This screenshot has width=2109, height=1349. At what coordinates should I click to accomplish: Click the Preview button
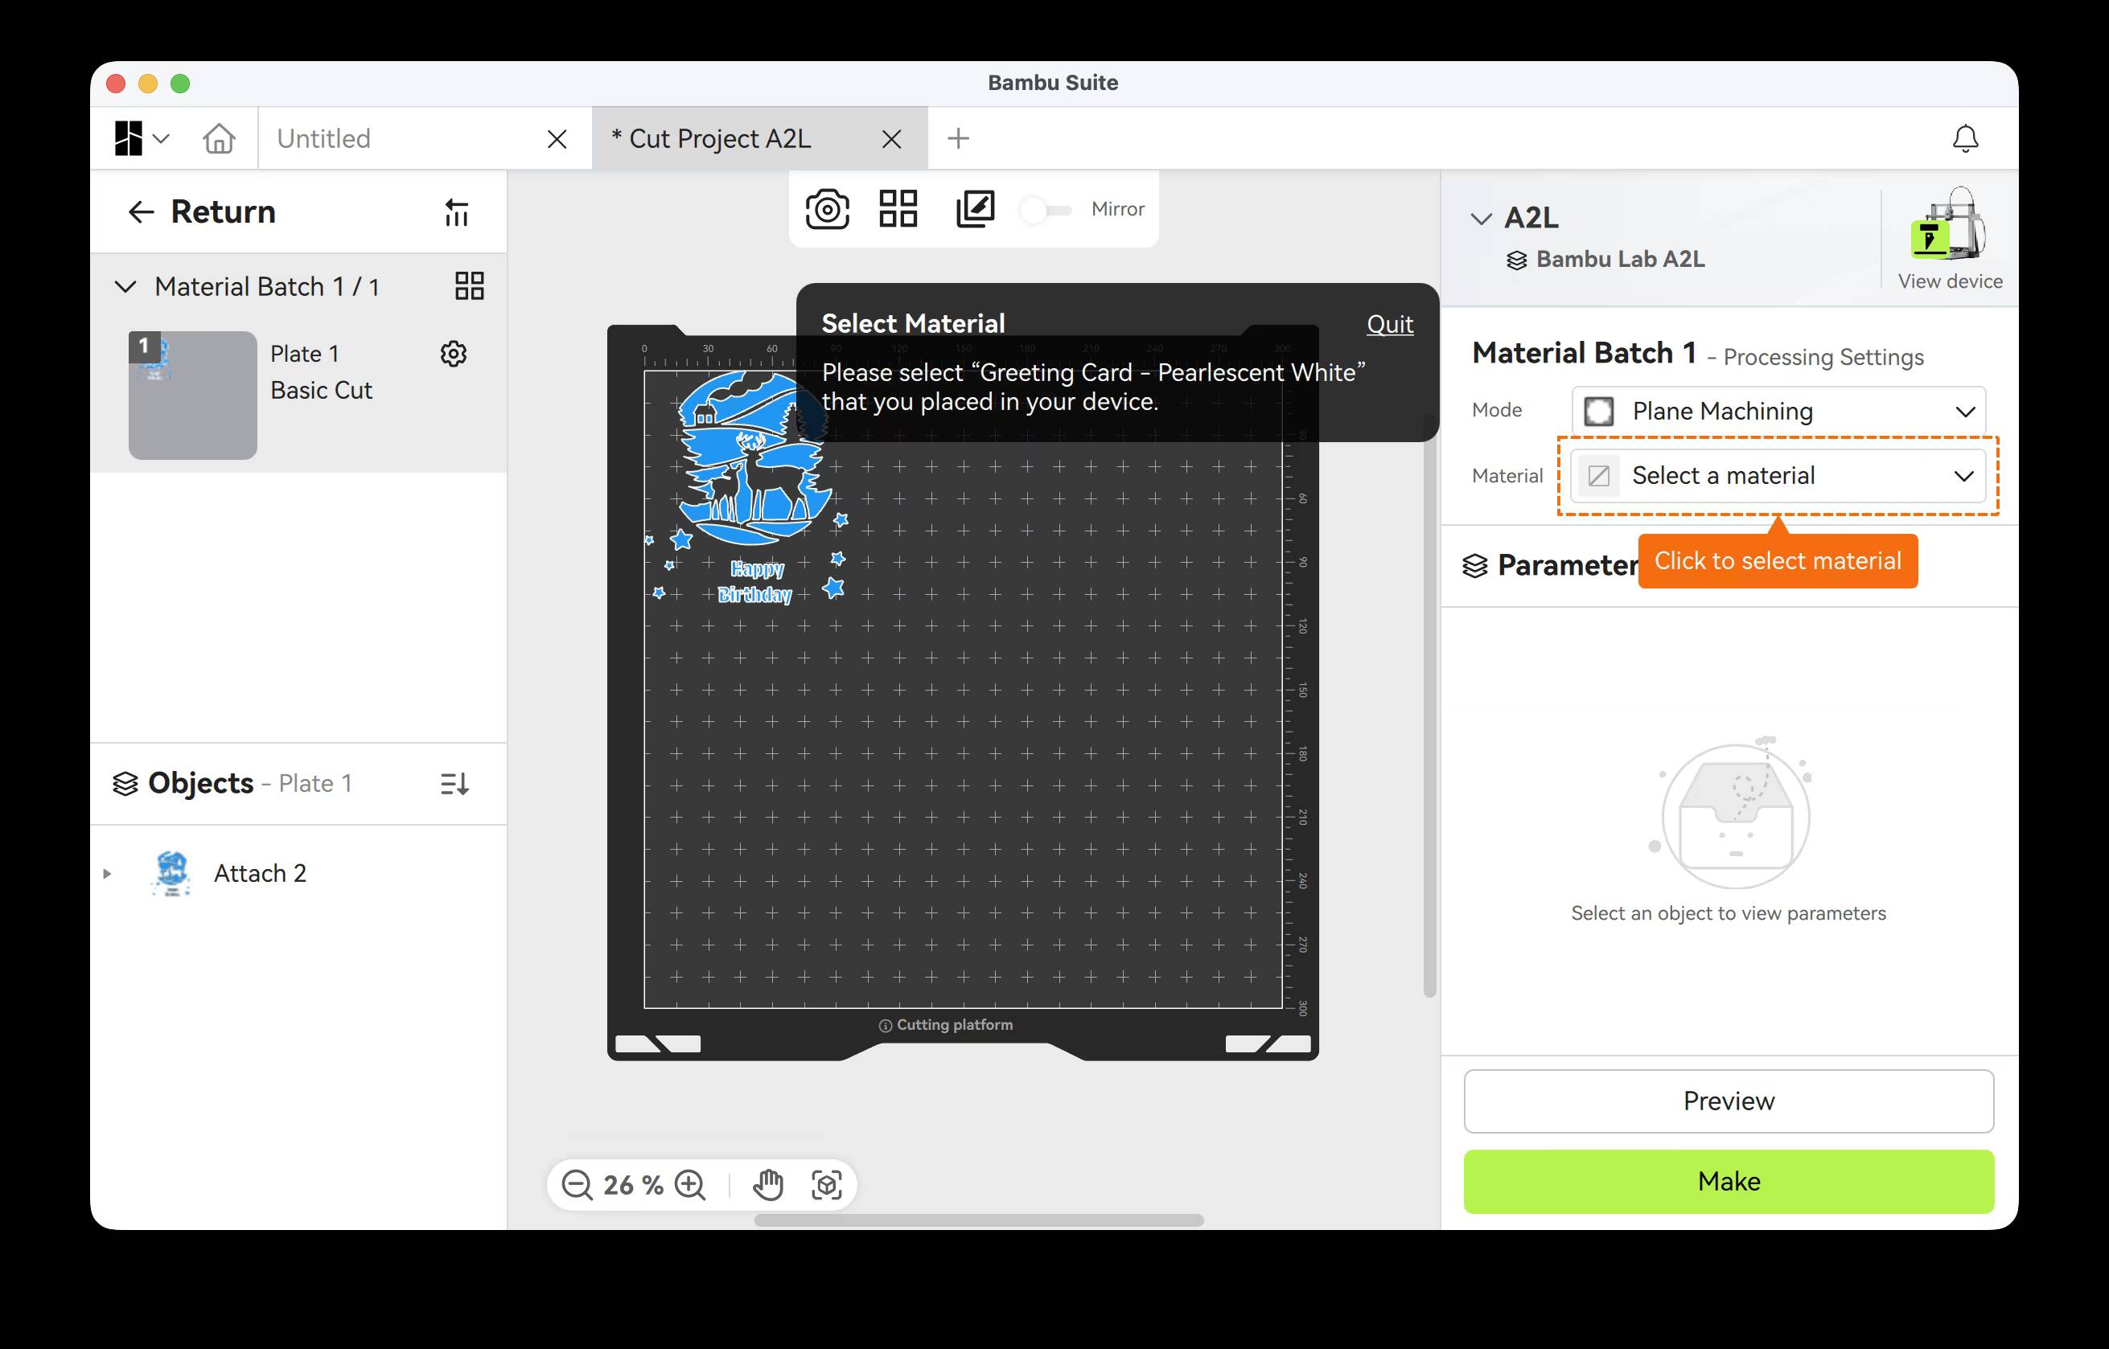click(x=1729, y=1101)
